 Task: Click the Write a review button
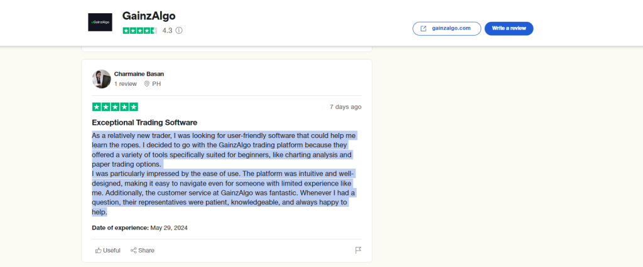tap(509, 29)
